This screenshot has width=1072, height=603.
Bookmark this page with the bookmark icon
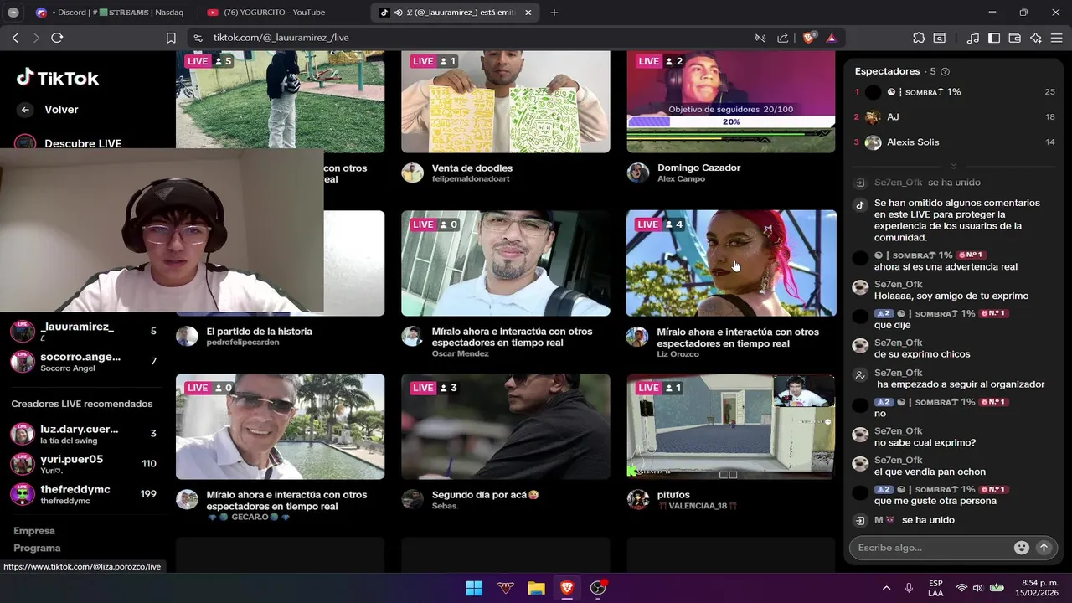click(171, 38)
